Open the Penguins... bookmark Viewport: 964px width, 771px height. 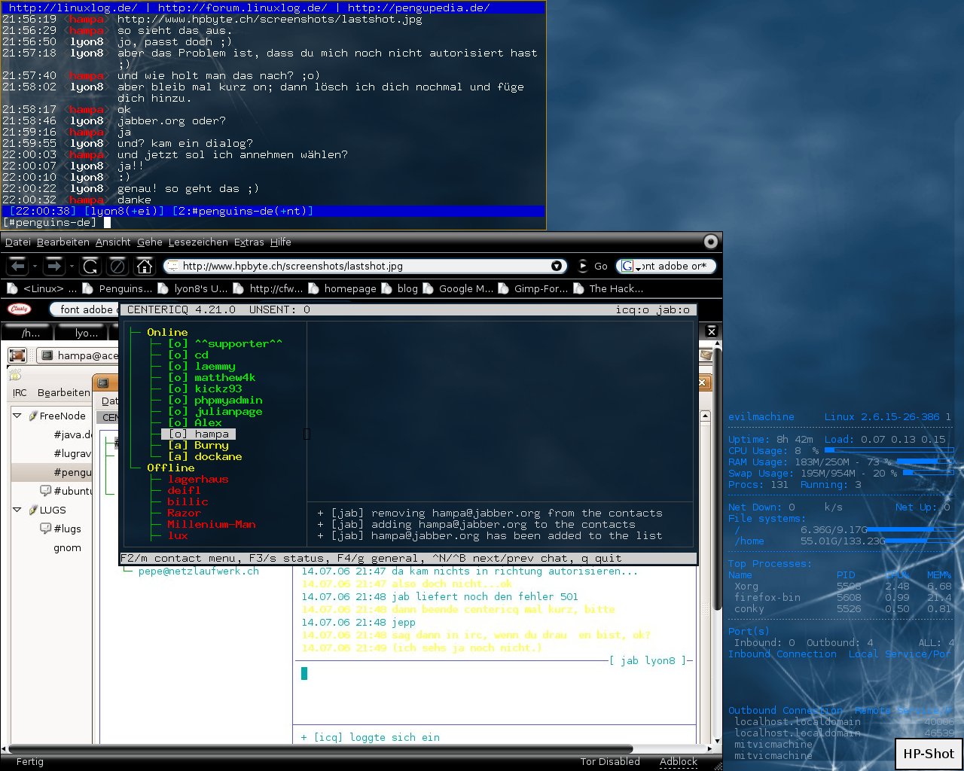124,288
